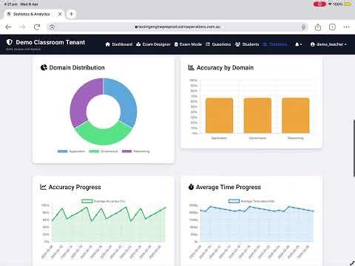Add a new browser tab with plus

72,14
